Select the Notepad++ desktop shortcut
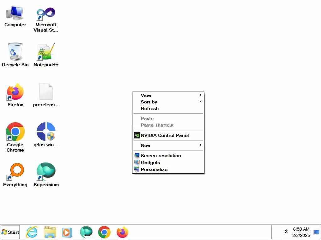The width and height of the screenshot is (321, 240). [x=46, y=55]
